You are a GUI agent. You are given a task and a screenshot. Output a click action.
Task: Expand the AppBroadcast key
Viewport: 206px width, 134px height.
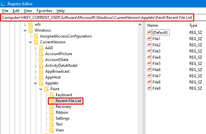pos(35,72)
